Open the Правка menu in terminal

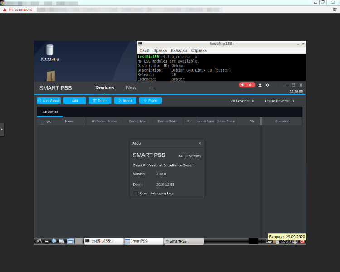[x=160, y=50]
